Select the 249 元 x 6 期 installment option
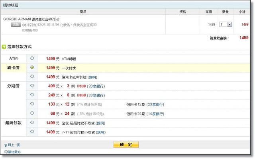This screenshot has height=159, width=255. [32, 94]
